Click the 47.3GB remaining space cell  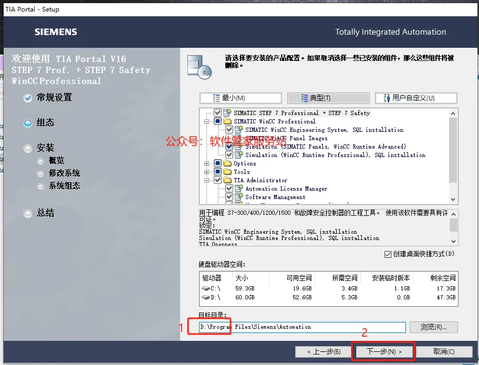click(x=446, y=297)
